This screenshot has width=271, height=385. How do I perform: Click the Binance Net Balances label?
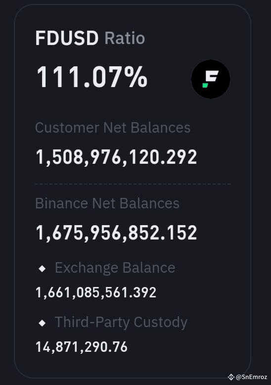tap(107, 203)
